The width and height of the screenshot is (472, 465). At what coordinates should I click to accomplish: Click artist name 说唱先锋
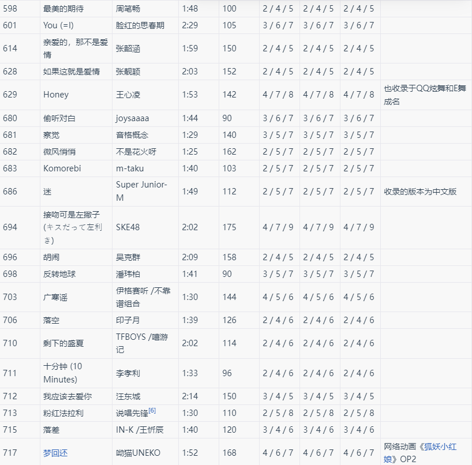click(x=132, y=413)
